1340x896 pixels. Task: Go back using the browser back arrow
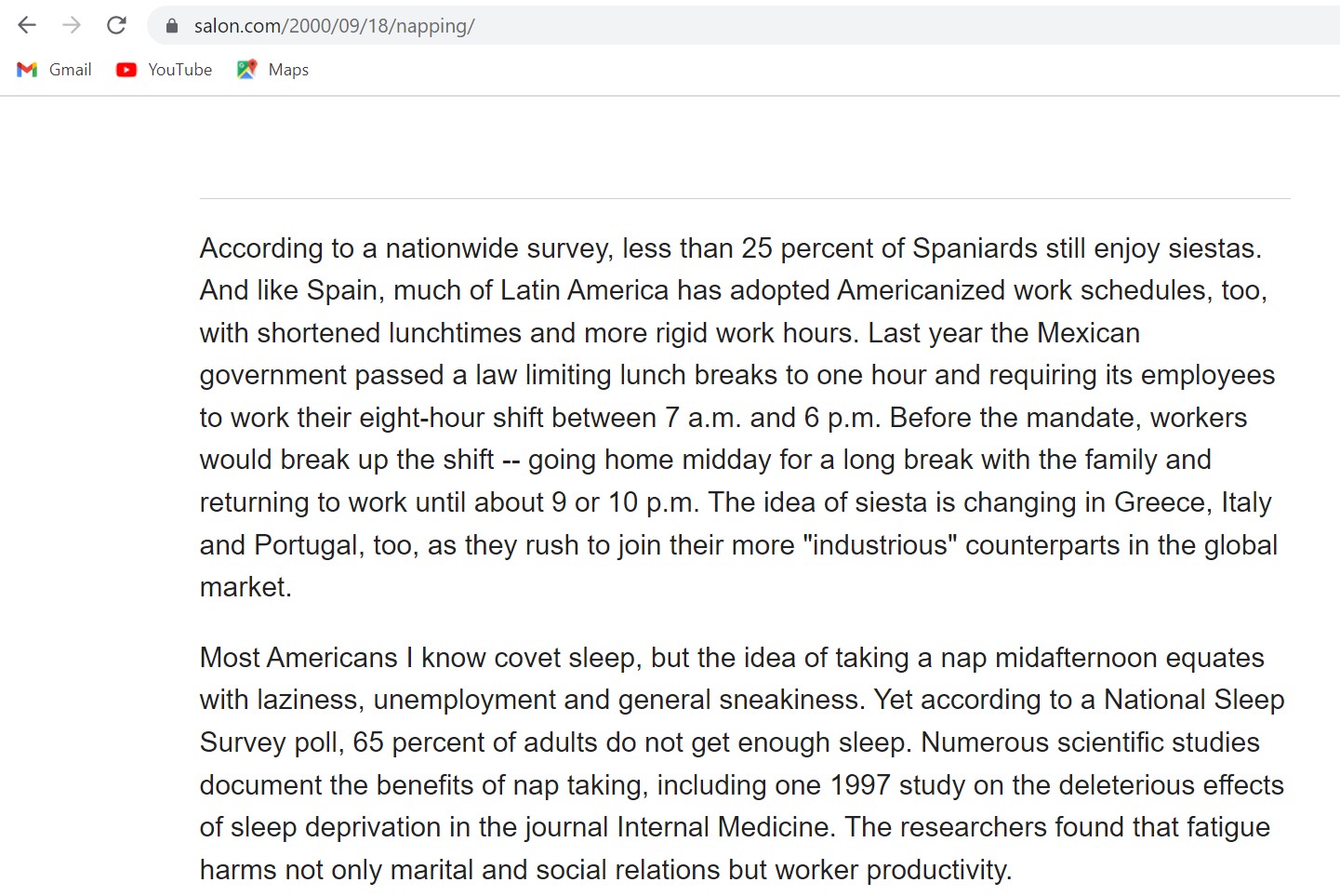point(27,25)
